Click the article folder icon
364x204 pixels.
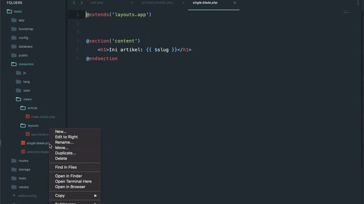pos(23,108)
